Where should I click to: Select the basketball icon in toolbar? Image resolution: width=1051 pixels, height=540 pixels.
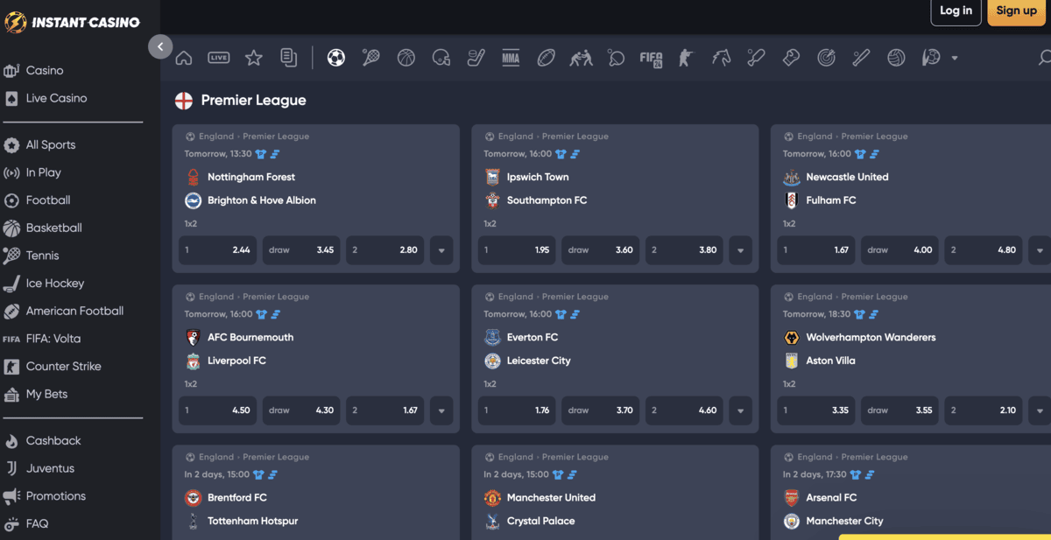click(x=406, y=58)
